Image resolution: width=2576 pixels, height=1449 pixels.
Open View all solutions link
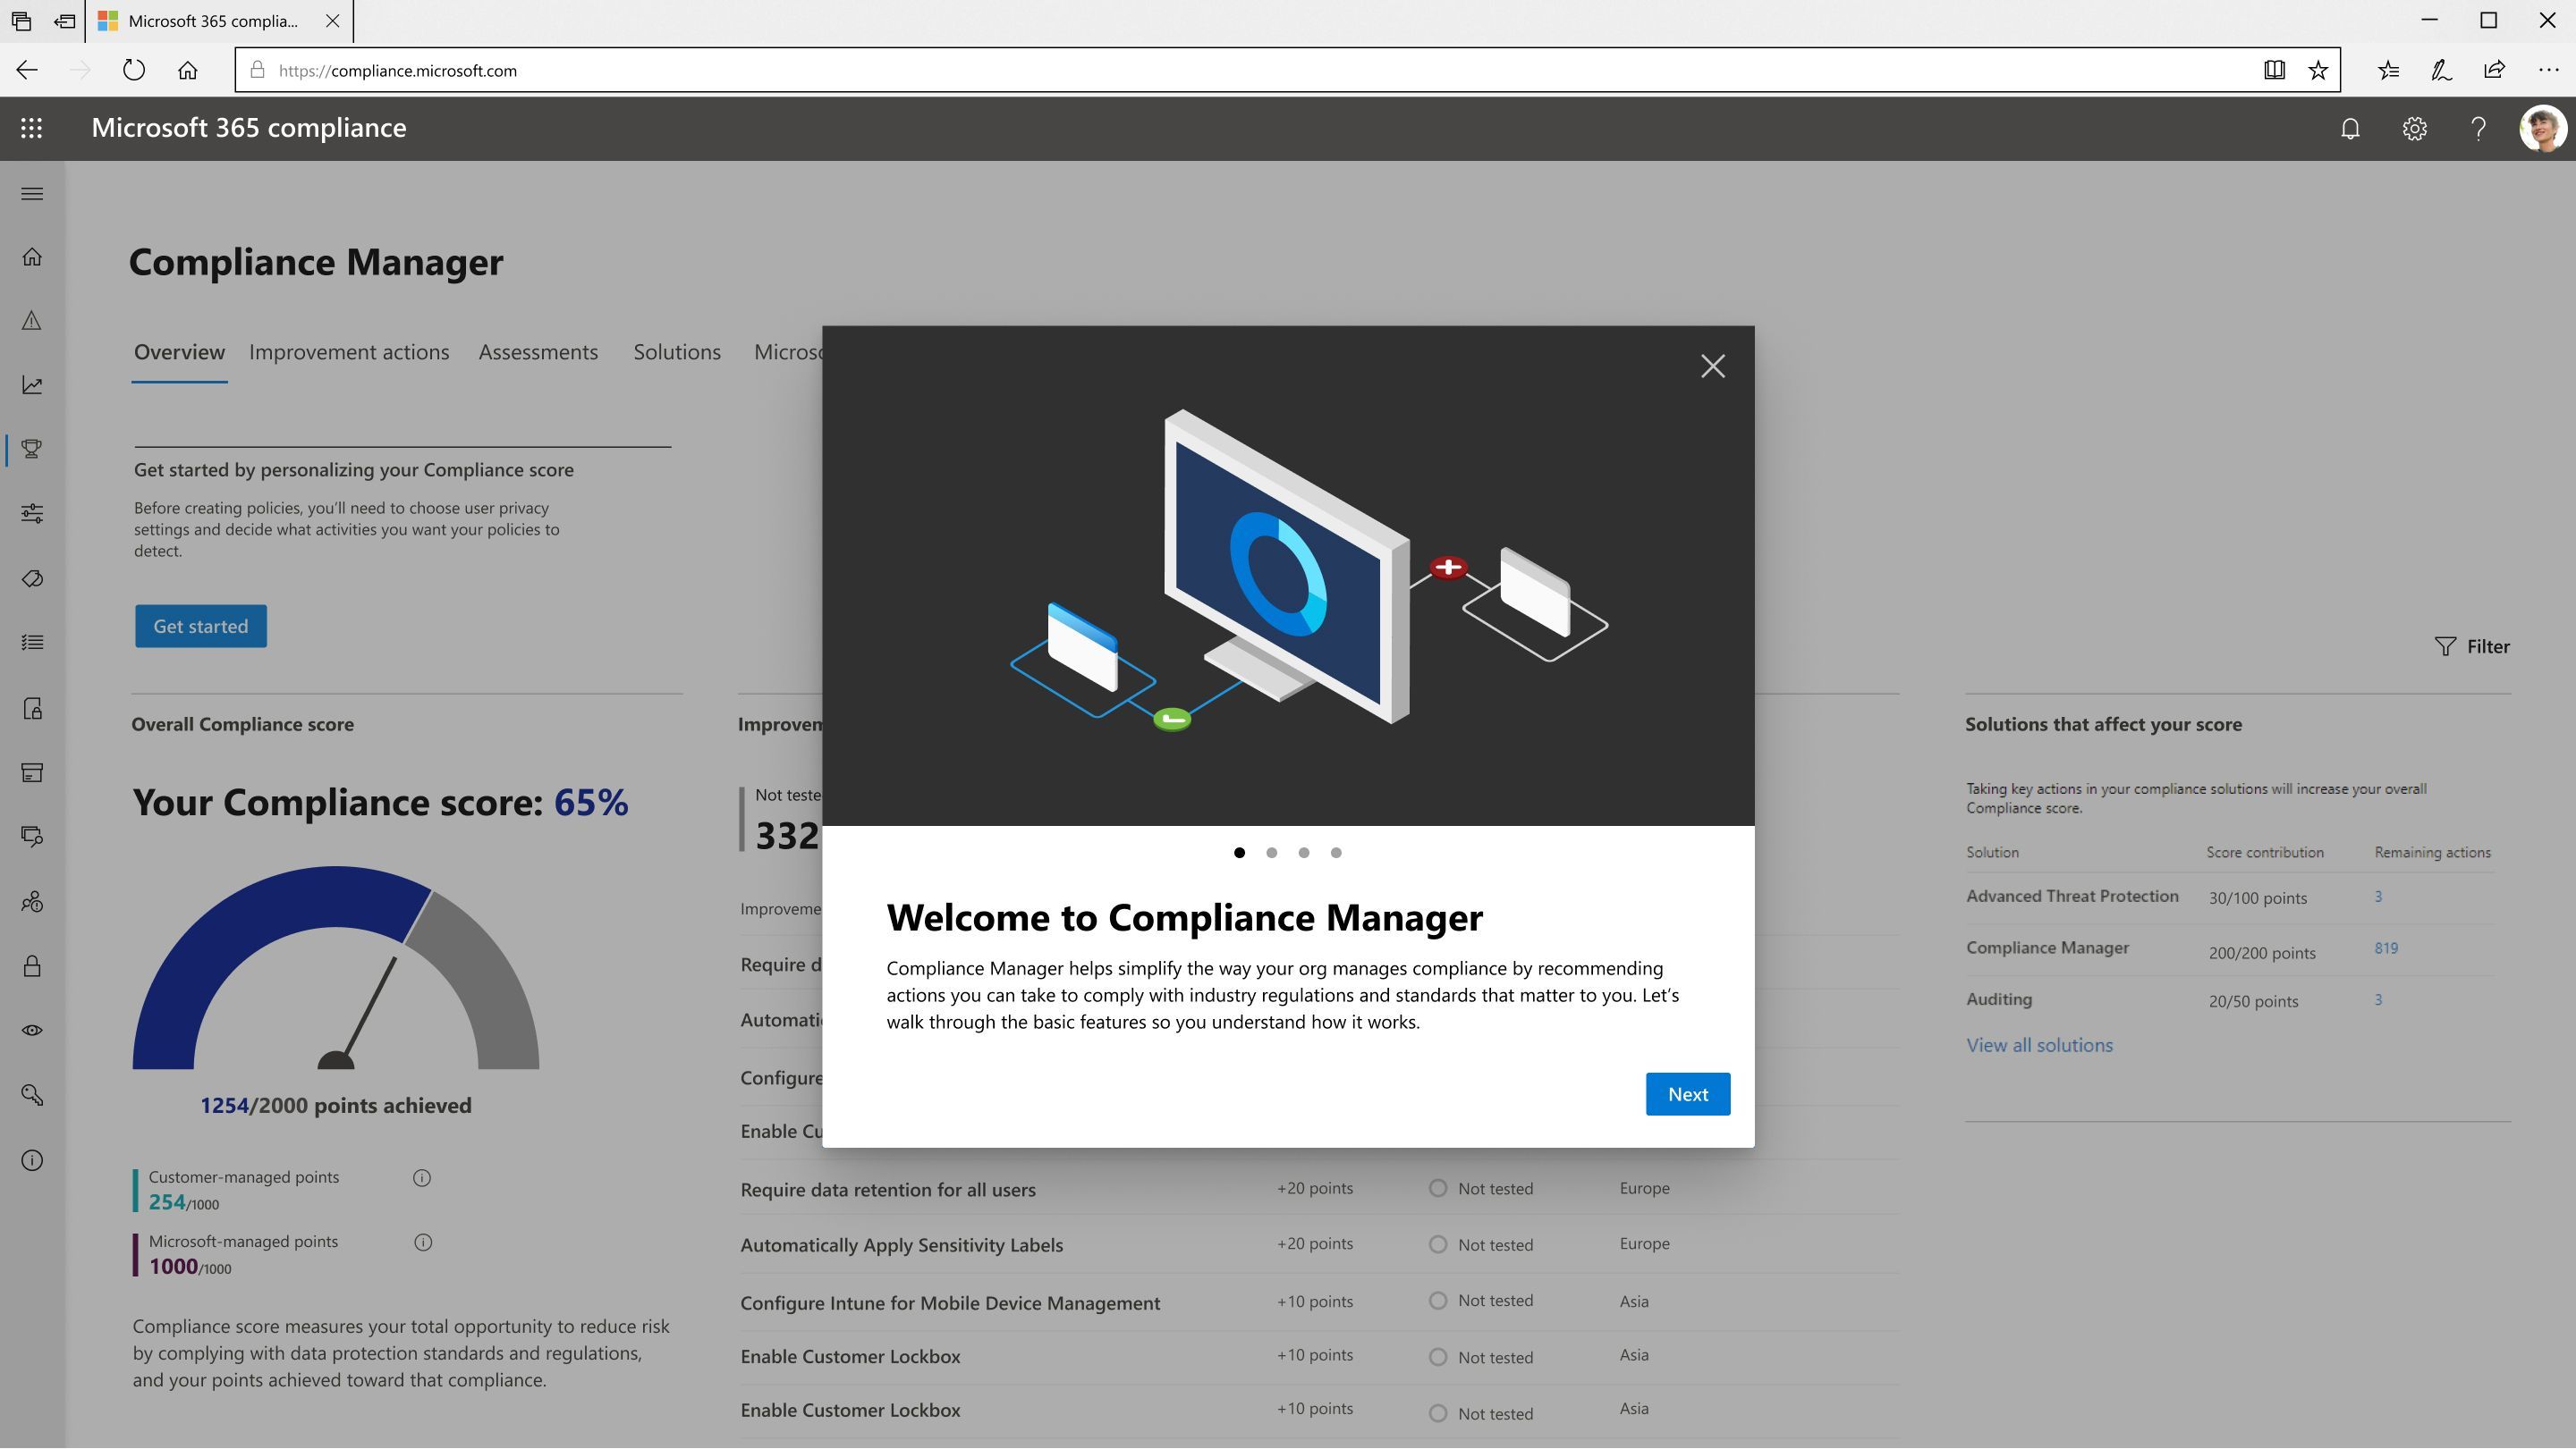(2039, 1044)
